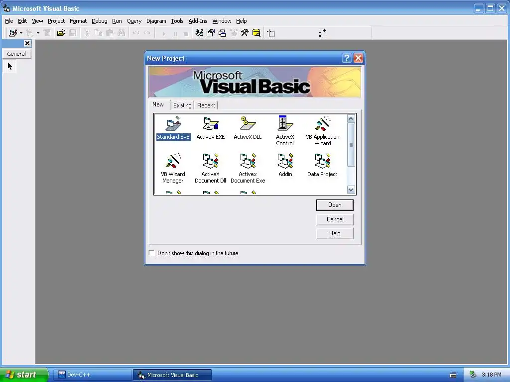Select the ActiveX DLL project type
Viewport: 510px width, 382px height.
click(248, 128)
